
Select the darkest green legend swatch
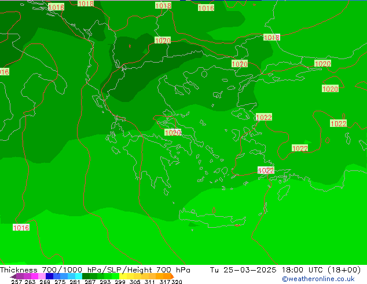[x=86, y=276]
